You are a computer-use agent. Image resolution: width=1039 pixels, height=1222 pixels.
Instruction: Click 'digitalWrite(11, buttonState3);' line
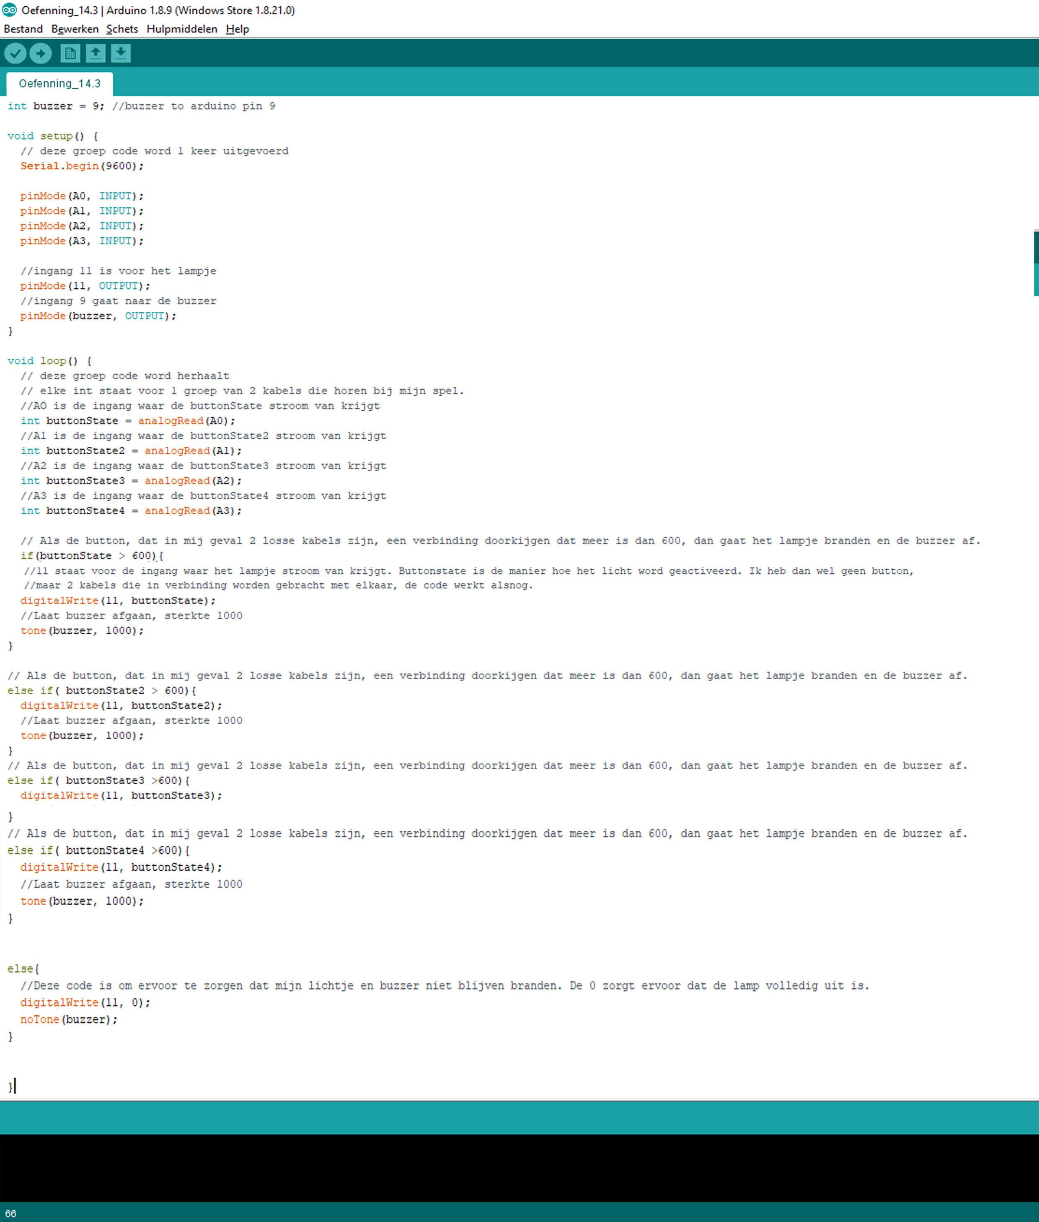pyautogui.click(x=121, y=795)
